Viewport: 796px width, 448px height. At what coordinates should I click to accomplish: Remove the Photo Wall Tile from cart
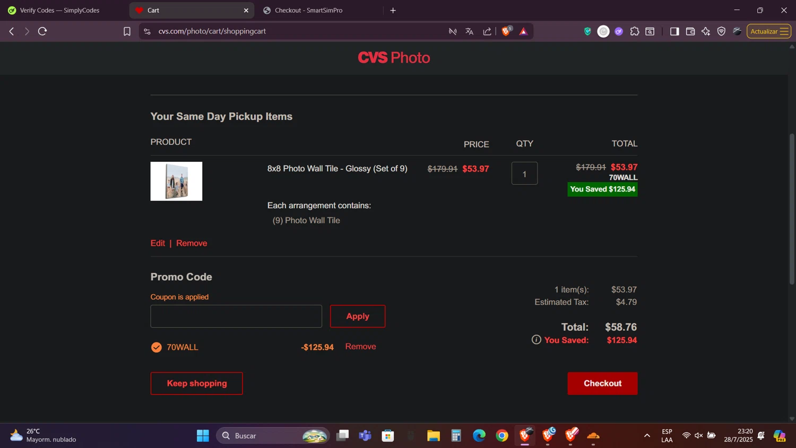[x=192, y=243]
